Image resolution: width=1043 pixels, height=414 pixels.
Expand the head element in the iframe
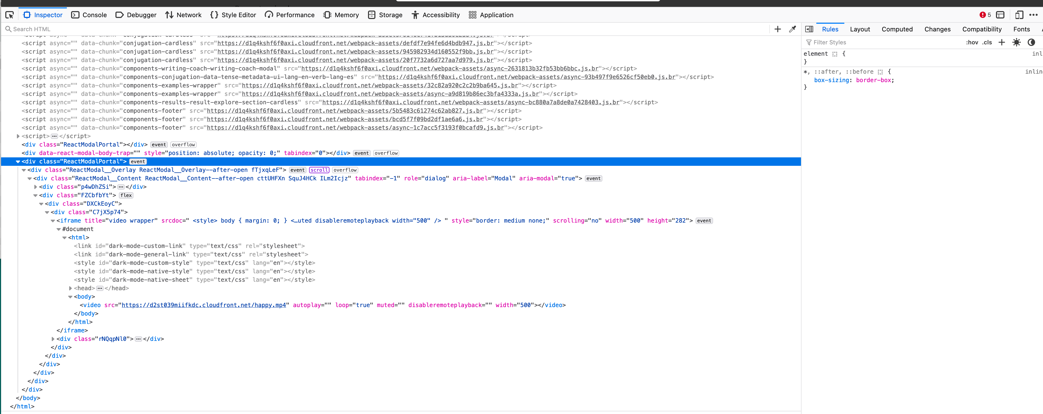[71, 288]
